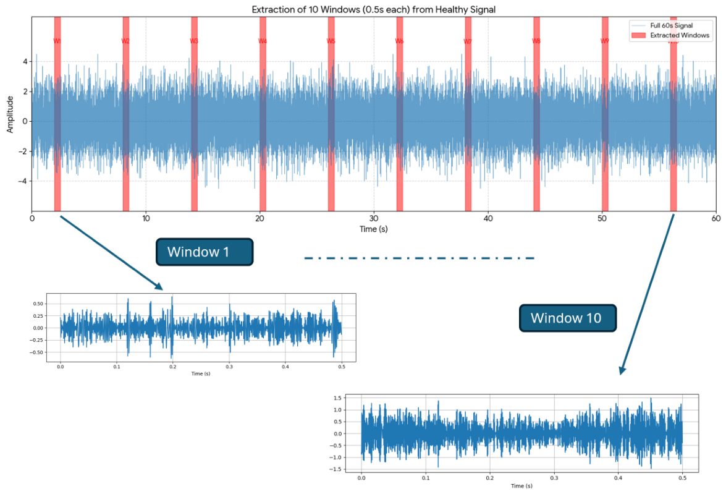Screen dimensions: 726x494
Task: Click the Window 1 plot 'Time (s)' label
Action: tap(201, 373)
